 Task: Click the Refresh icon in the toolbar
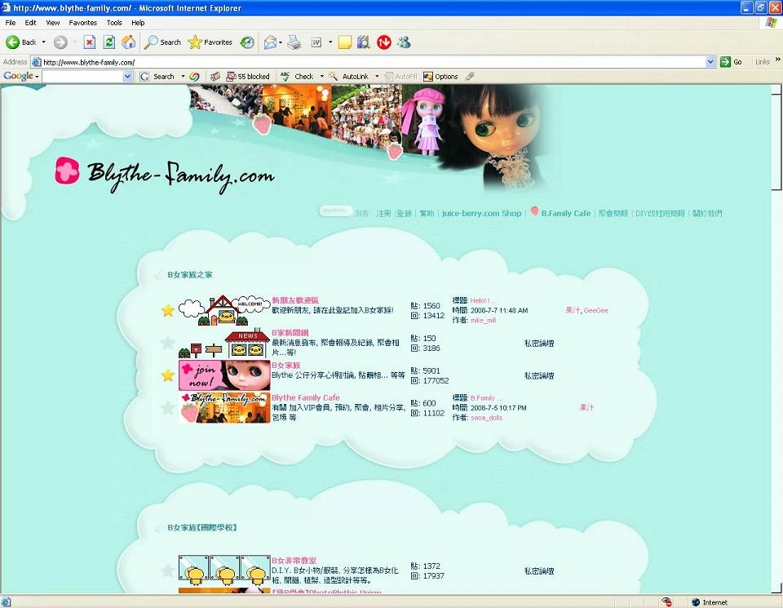pyautogui.click(x=108, y=42)
